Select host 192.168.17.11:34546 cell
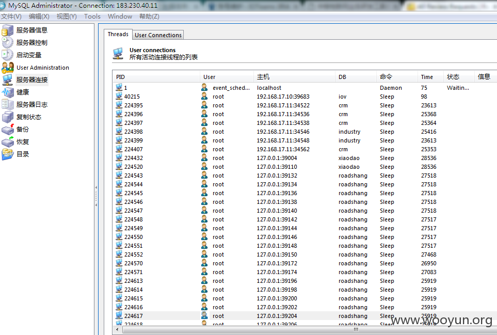Screen dimensions: 497x335 tap(283, 132)
